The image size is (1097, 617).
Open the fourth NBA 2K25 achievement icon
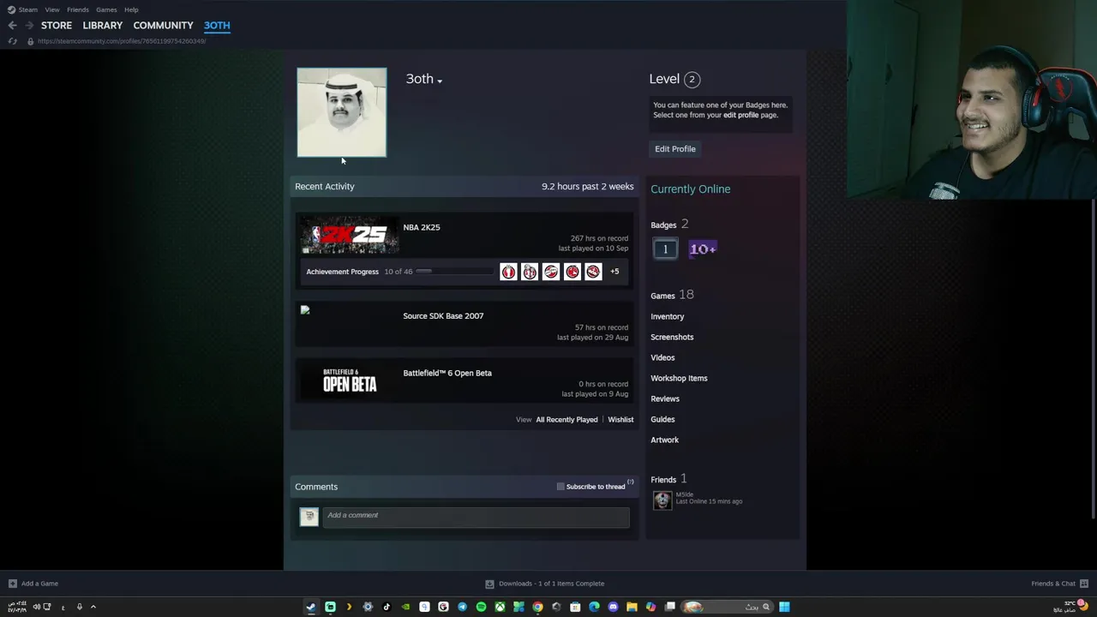coord(572,272)
